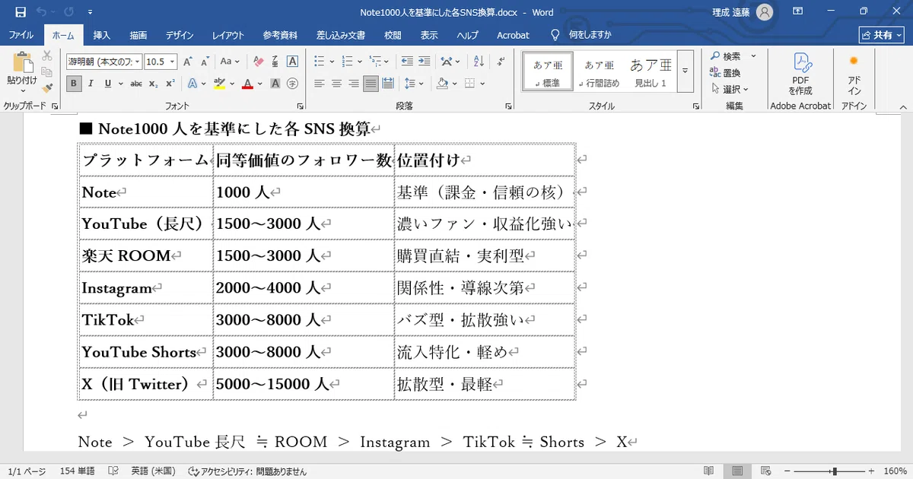Click the Cut scissors icon
Screen dimensions: 913x479
point(47,56)
